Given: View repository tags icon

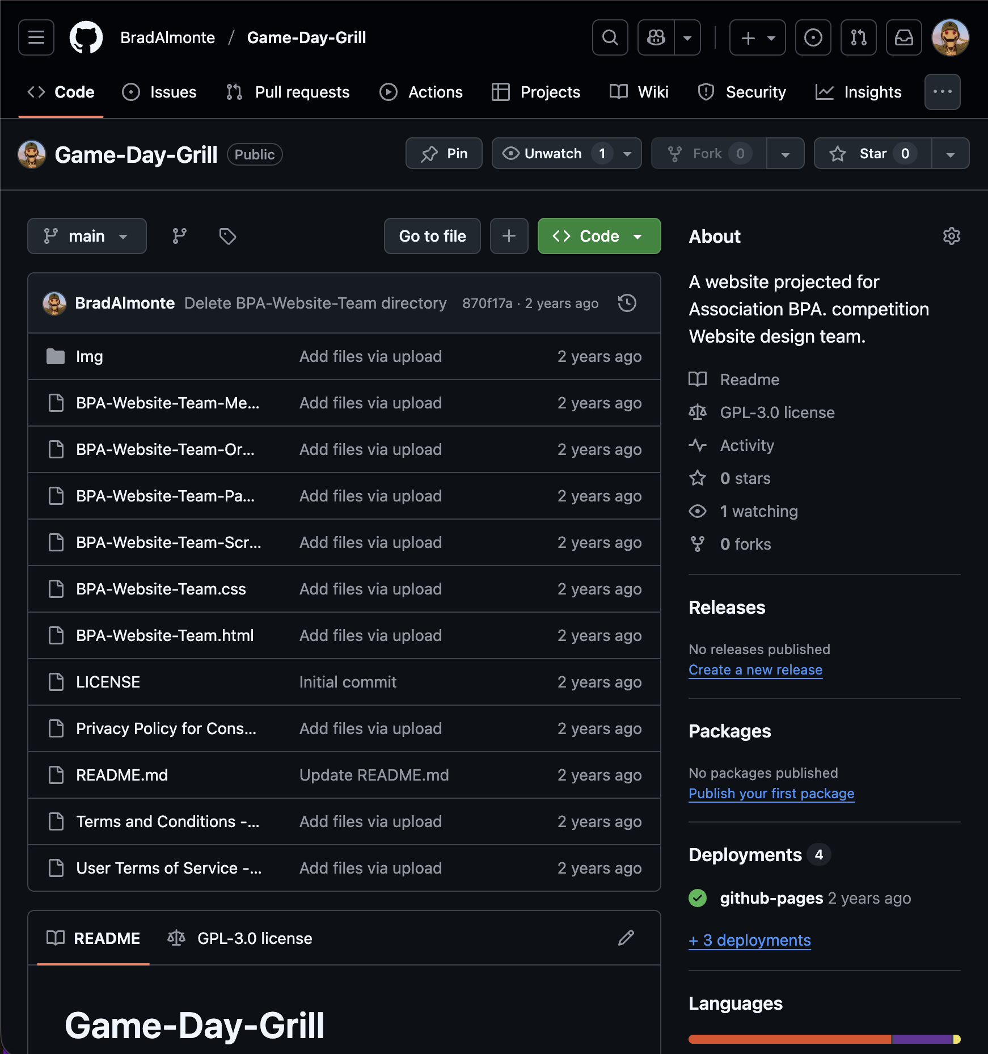Looking at the screenshot, I should click(227, 236).
